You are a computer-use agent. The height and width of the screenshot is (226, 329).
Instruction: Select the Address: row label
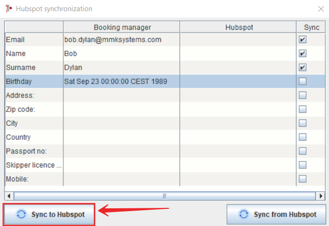click(34, 95)
